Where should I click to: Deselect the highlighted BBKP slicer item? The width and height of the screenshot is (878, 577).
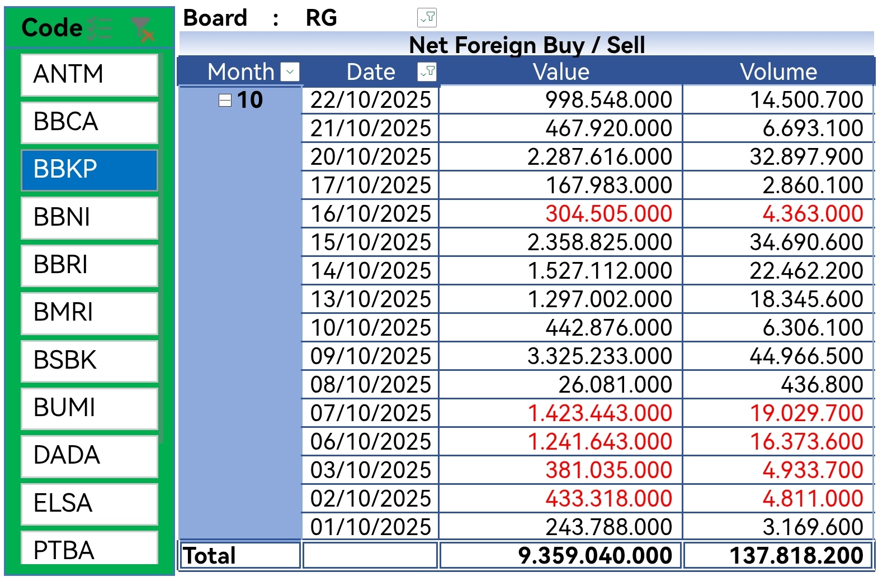tap(89, 170)
